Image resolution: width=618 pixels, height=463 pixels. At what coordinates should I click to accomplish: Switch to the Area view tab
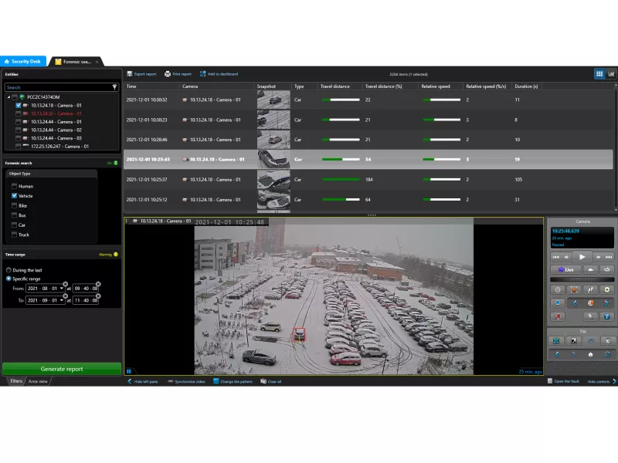[37, 380]
